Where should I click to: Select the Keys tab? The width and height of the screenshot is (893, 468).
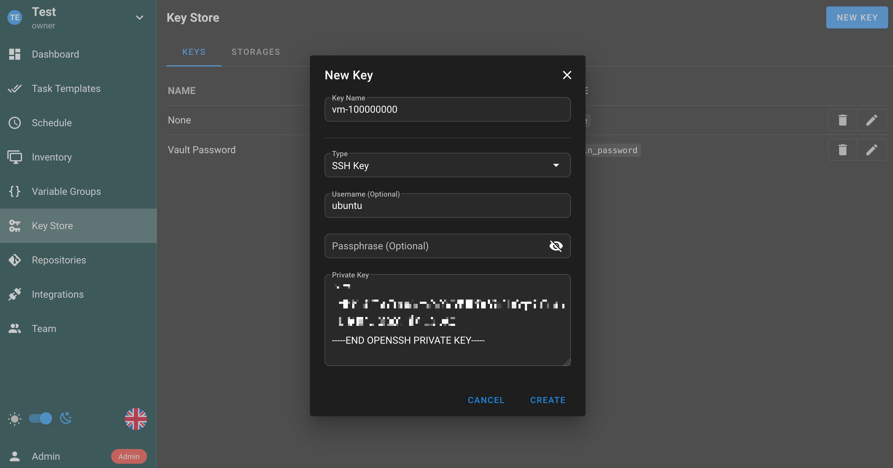coord(194,52)
